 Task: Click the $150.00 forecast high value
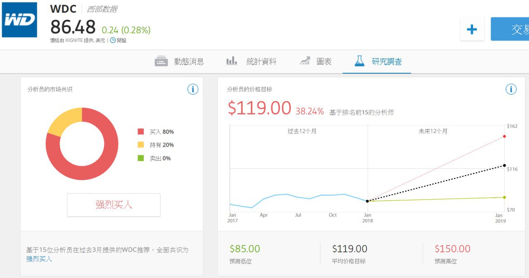point(452,249)
